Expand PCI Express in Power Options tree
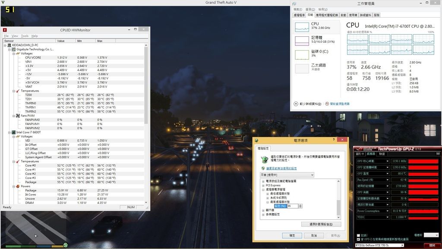This screenshot has width=442, height=249. click(263, 185)
